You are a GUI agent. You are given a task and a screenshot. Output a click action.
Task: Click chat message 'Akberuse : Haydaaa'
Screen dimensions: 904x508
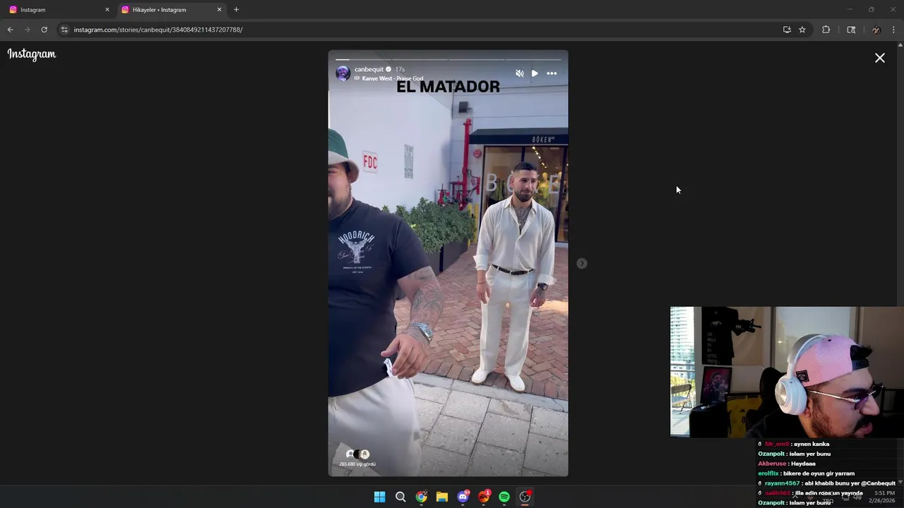tap(787, 464)
